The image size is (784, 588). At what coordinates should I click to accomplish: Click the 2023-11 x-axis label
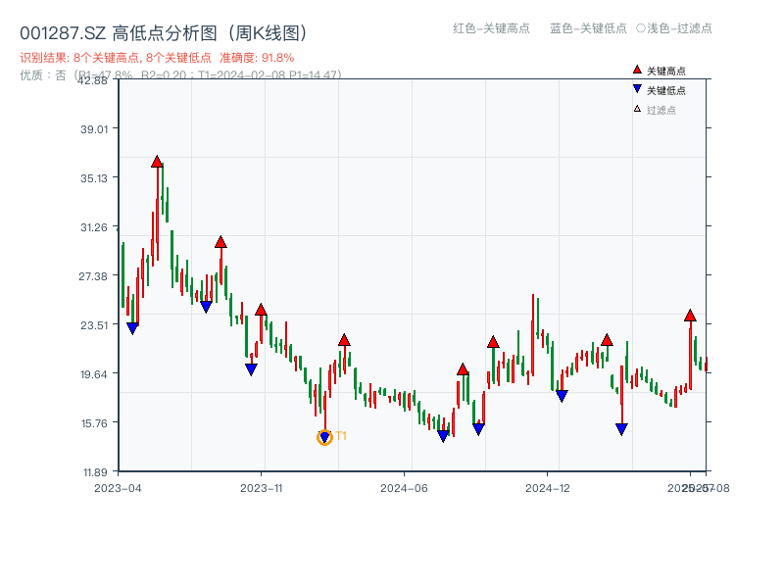(x=262, y=488)
